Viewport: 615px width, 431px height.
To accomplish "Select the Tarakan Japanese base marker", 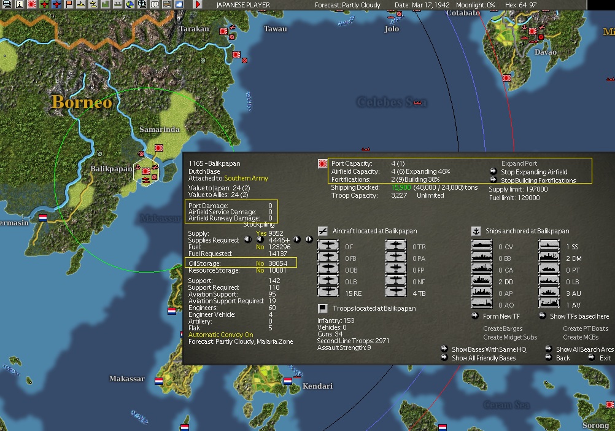I will tap(223, 31).
